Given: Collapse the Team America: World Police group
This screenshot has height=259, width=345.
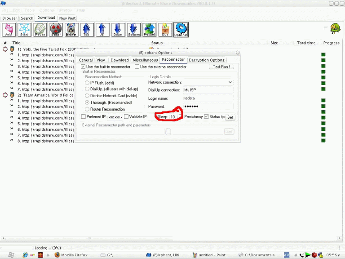Looking at the screenshot, I should [x=5, y=95].
